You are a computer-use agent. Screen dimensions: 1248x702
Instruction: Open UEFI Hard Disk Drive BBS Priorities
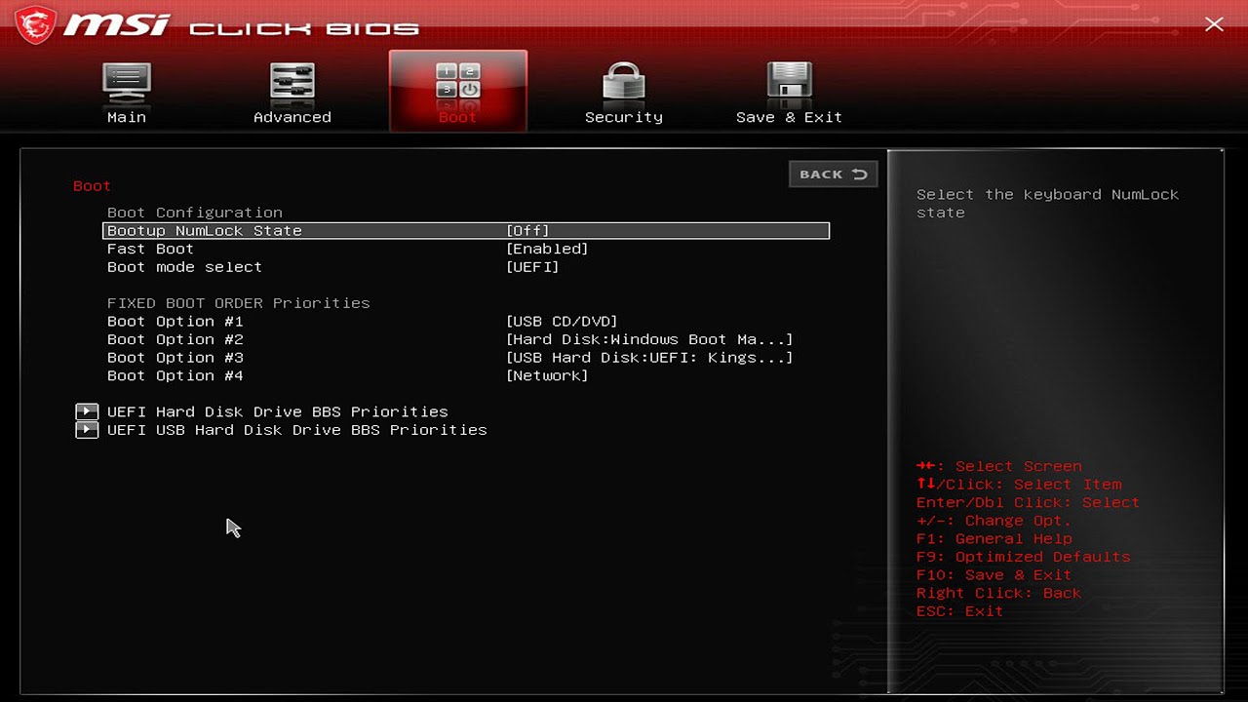[278, 411]
